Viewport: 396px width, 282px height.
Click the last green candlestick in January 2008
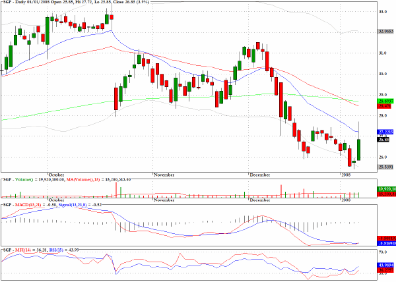[358, 150]
